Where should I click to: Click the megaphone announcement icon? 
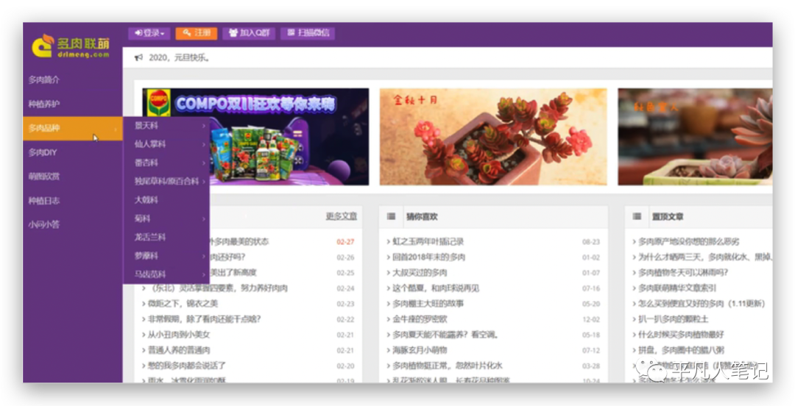138,58
